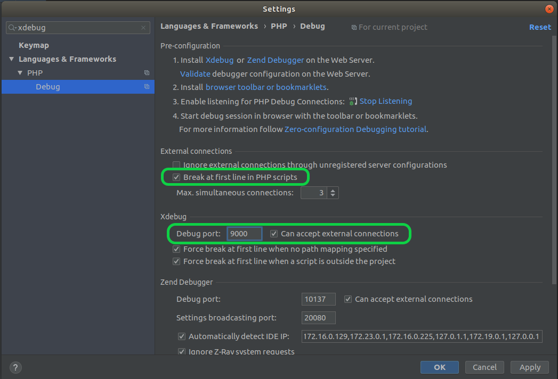Click the Xdebug Debug port field
The width and height of the screenshot is (558, 379).
click(245, 234)
